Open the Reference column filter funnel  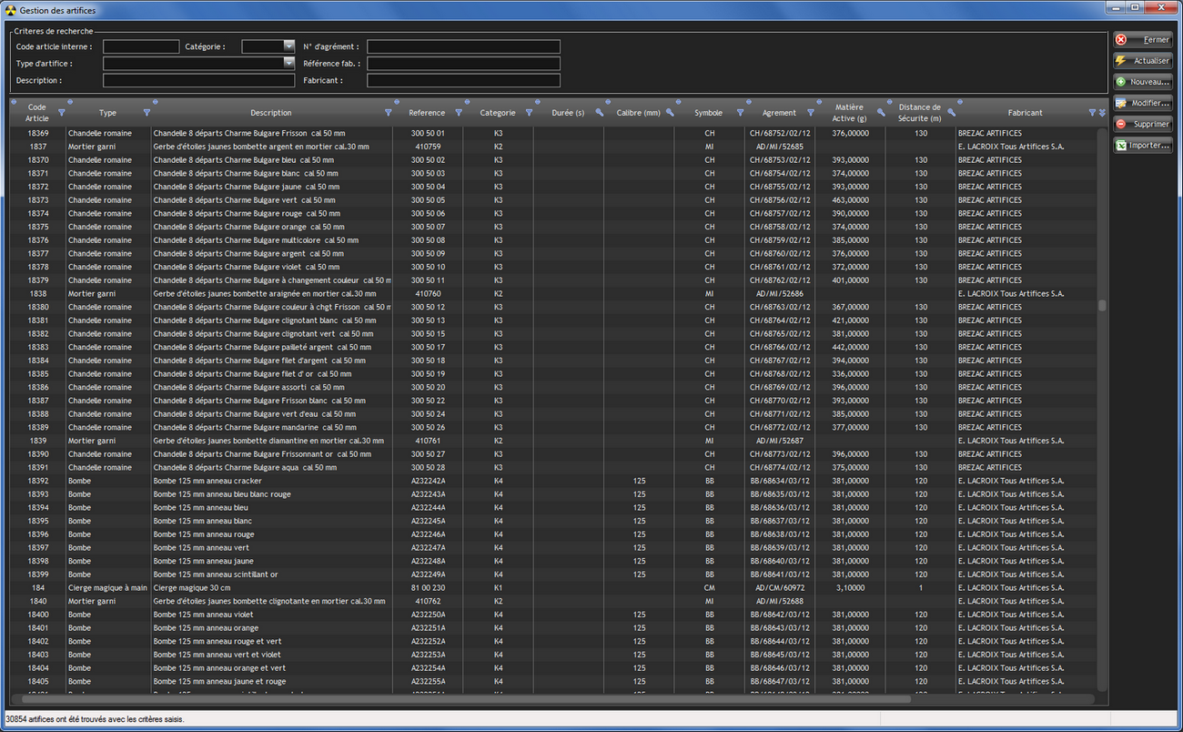pos(459,113)
